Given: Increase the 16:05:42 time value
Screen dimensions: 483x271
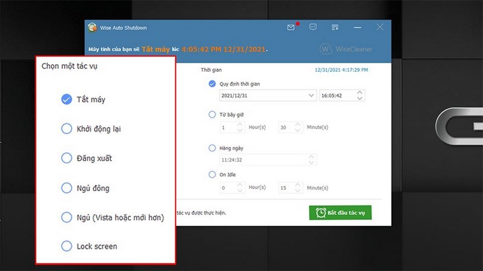Looking at the screenshot, I should [x=360, y=92].
